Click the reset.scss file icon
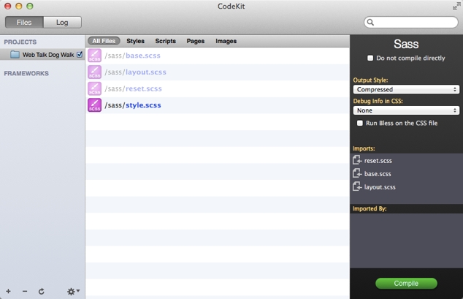The width and height of the screenshot is (463, 299). pyautogui.click(x=94, y=88)
